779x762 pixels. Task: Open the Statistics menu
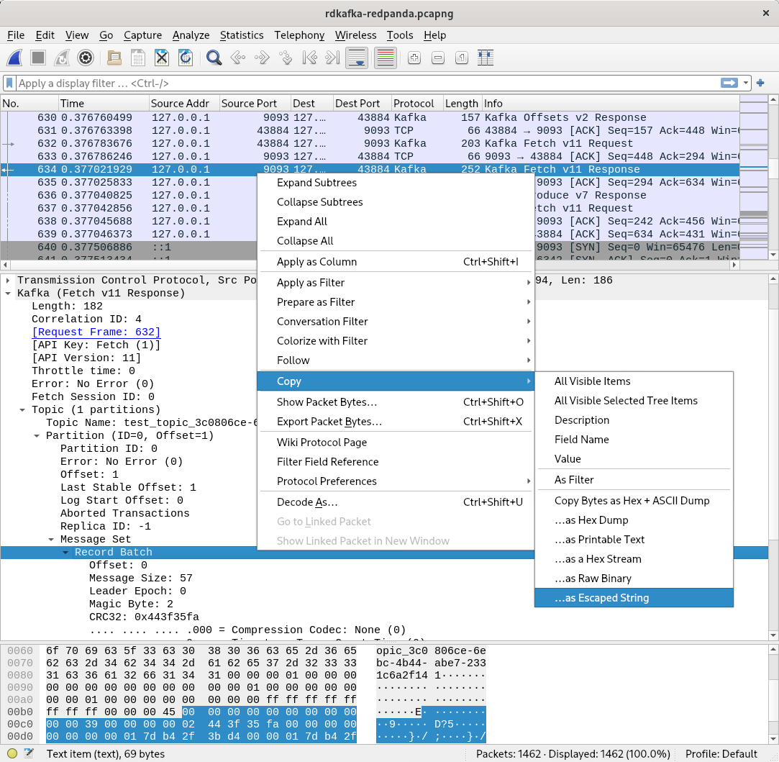242,35
